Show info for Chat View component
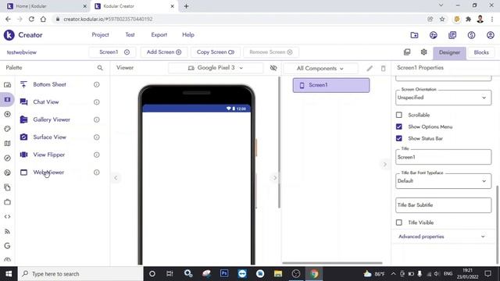This screenshot has height=281, width=500. (x=96, y=102)
